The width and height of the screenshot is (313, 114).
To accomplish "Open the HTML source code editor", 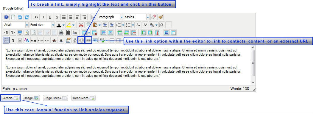I will pos(34,32).
